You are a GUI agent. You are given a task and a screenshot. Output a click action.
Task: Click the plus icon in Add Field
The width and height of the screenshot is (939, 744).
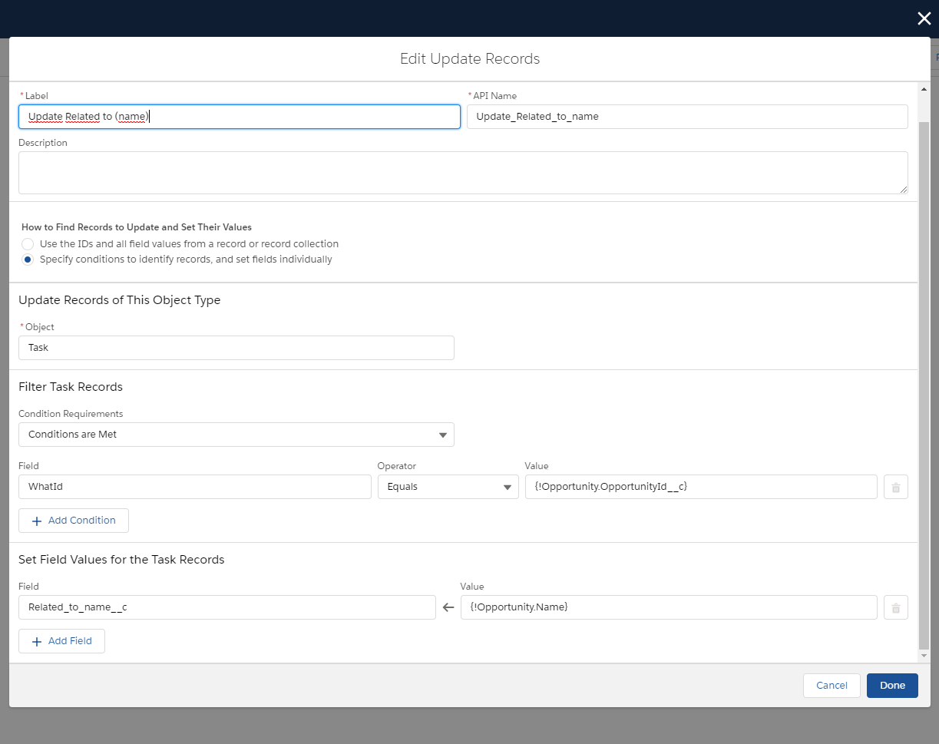click(x=37, y=641)
